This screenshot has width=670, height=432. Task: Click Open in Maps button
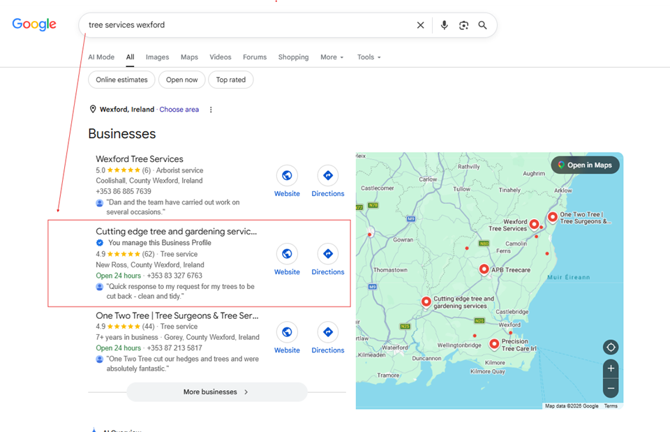(x=586, y=165)
